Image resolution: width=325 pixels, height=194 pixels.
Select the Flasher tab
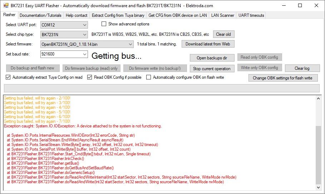(9, 15)
